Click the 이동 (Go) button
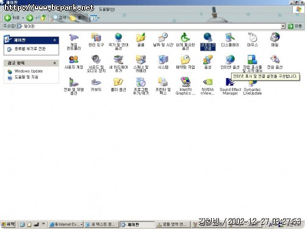Image resolution: width=305 pixels, height=229 pixels. pos(295,26)
